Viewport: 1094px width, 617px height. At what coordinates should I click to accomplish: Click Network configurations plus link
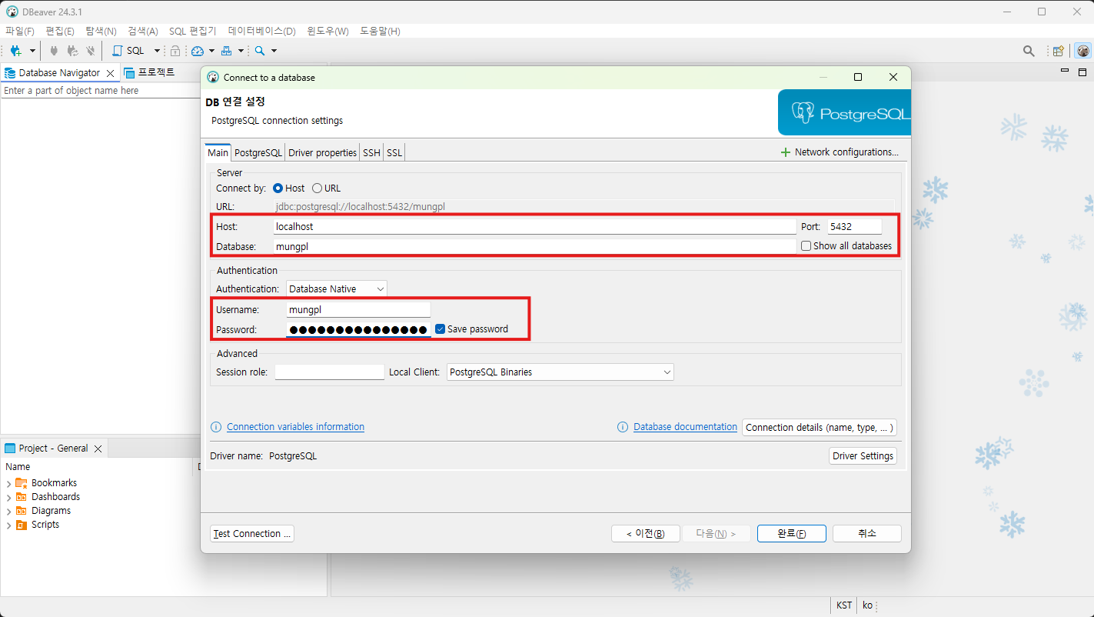[840, 152]
